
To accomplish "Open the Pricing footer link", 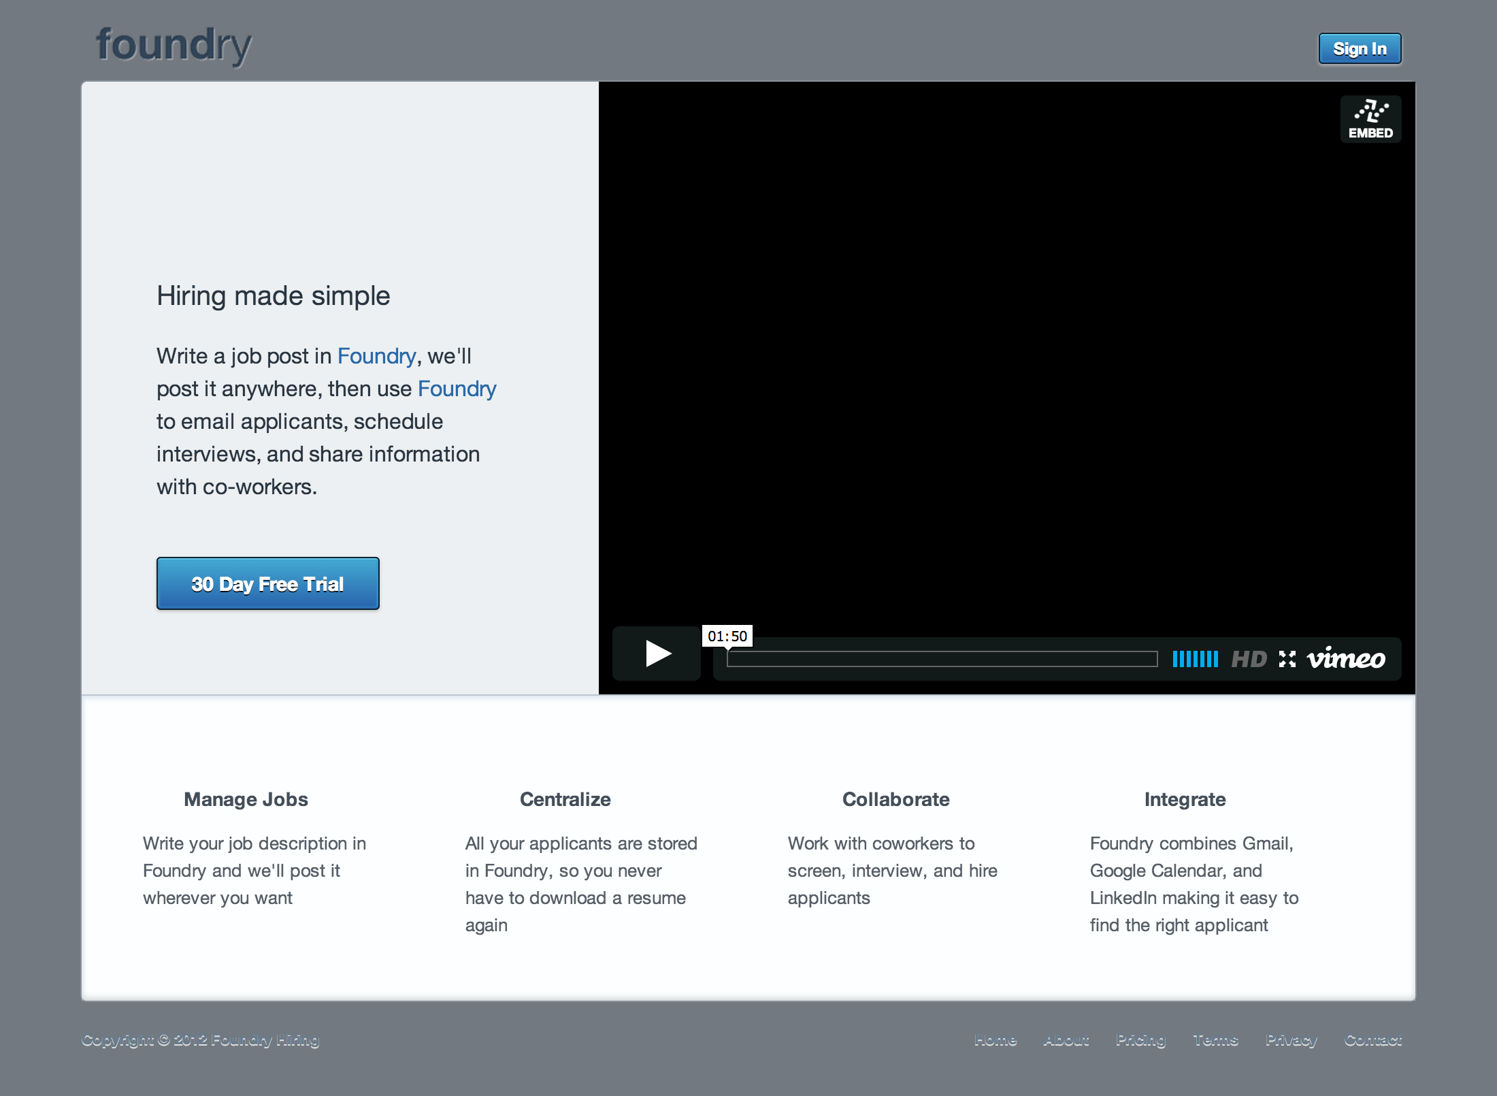I will (1140, 1040).
